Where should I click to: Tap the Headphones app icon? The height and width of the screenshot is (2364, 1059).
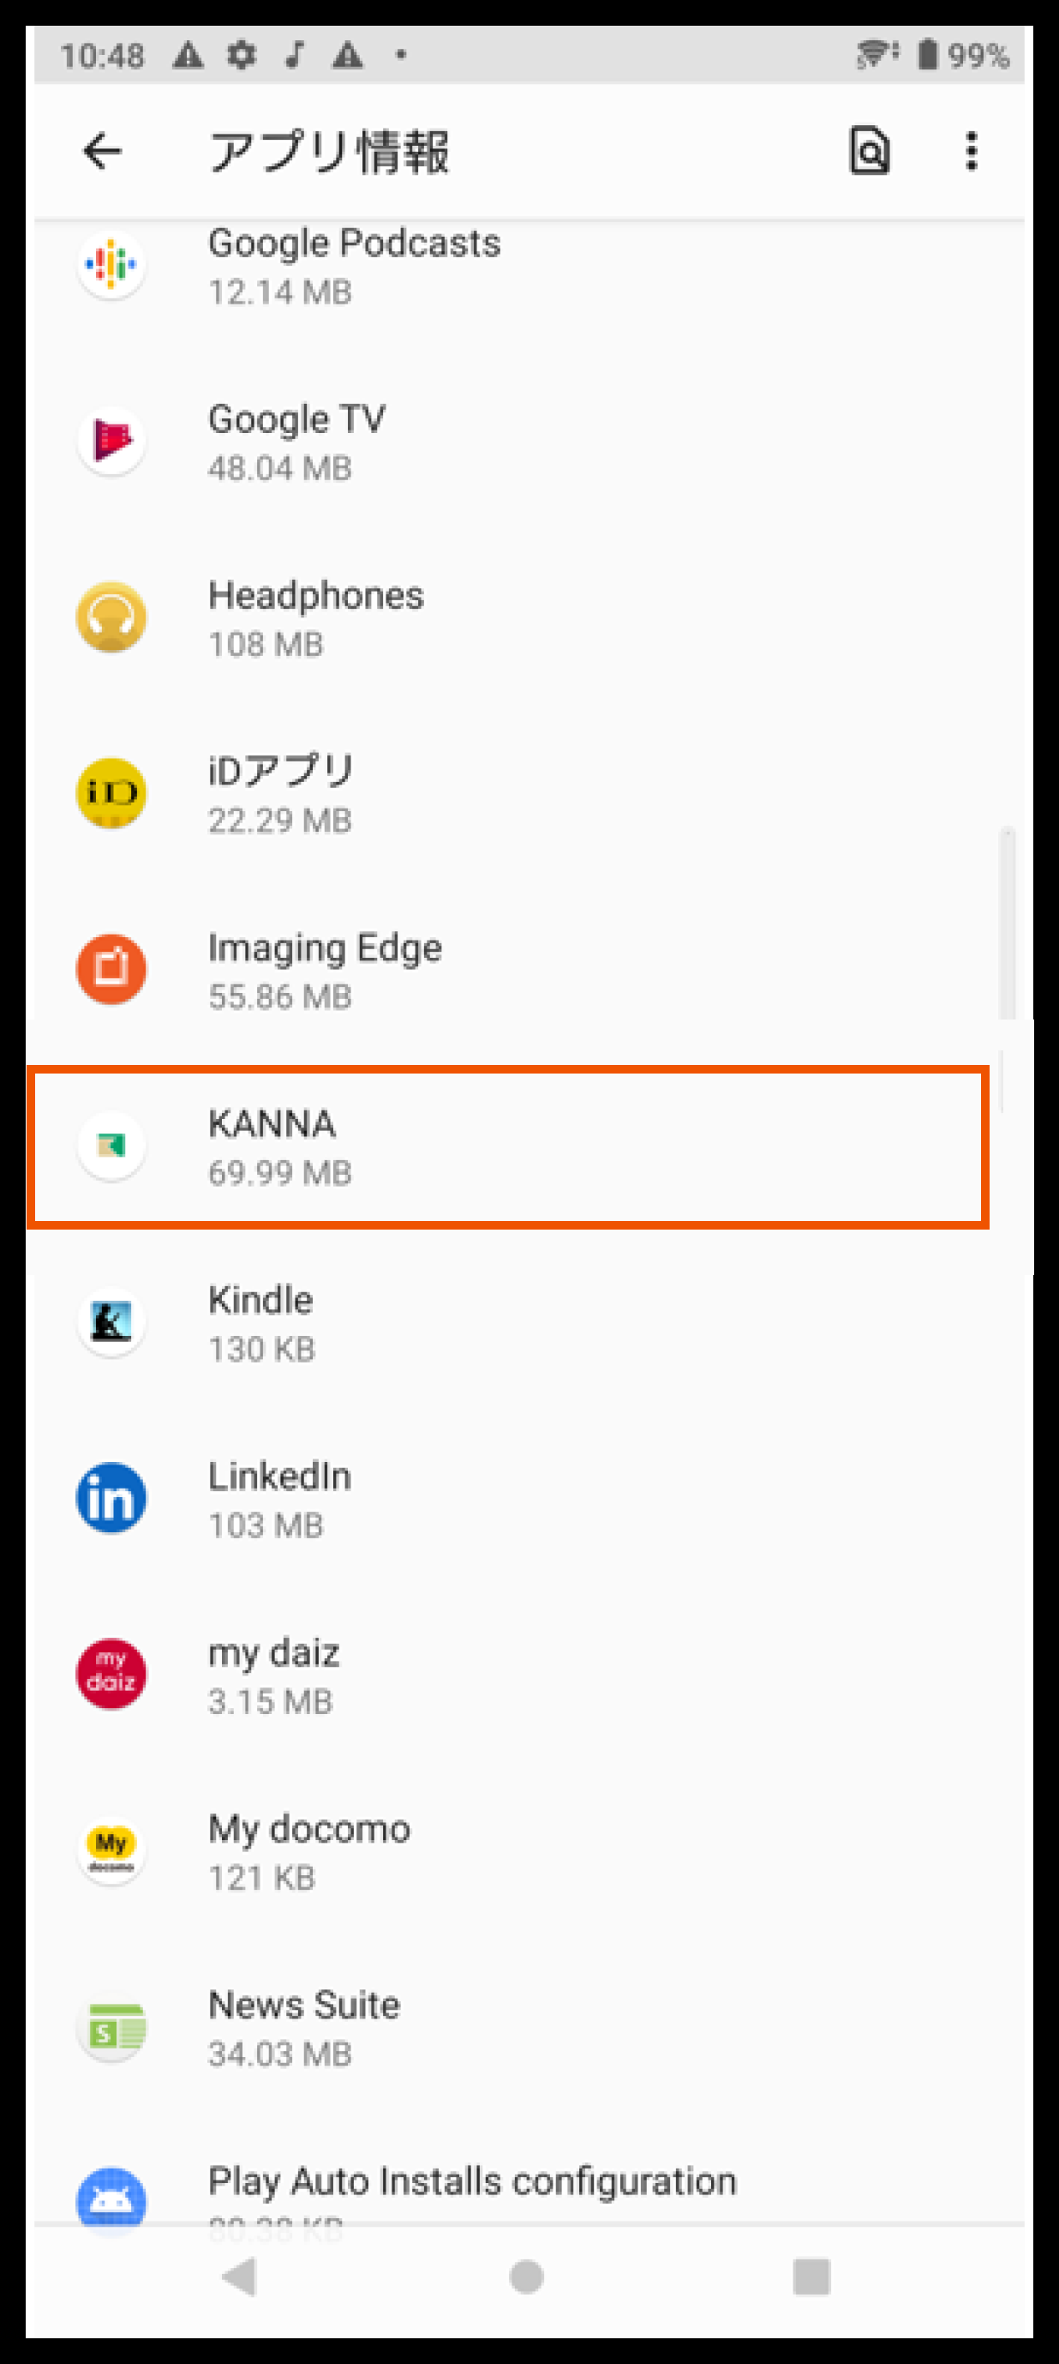click(x=111, y=617)
